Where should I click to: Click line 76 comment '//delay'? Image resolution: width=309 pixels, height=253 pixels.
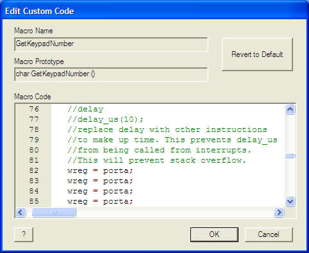[85, 109]
